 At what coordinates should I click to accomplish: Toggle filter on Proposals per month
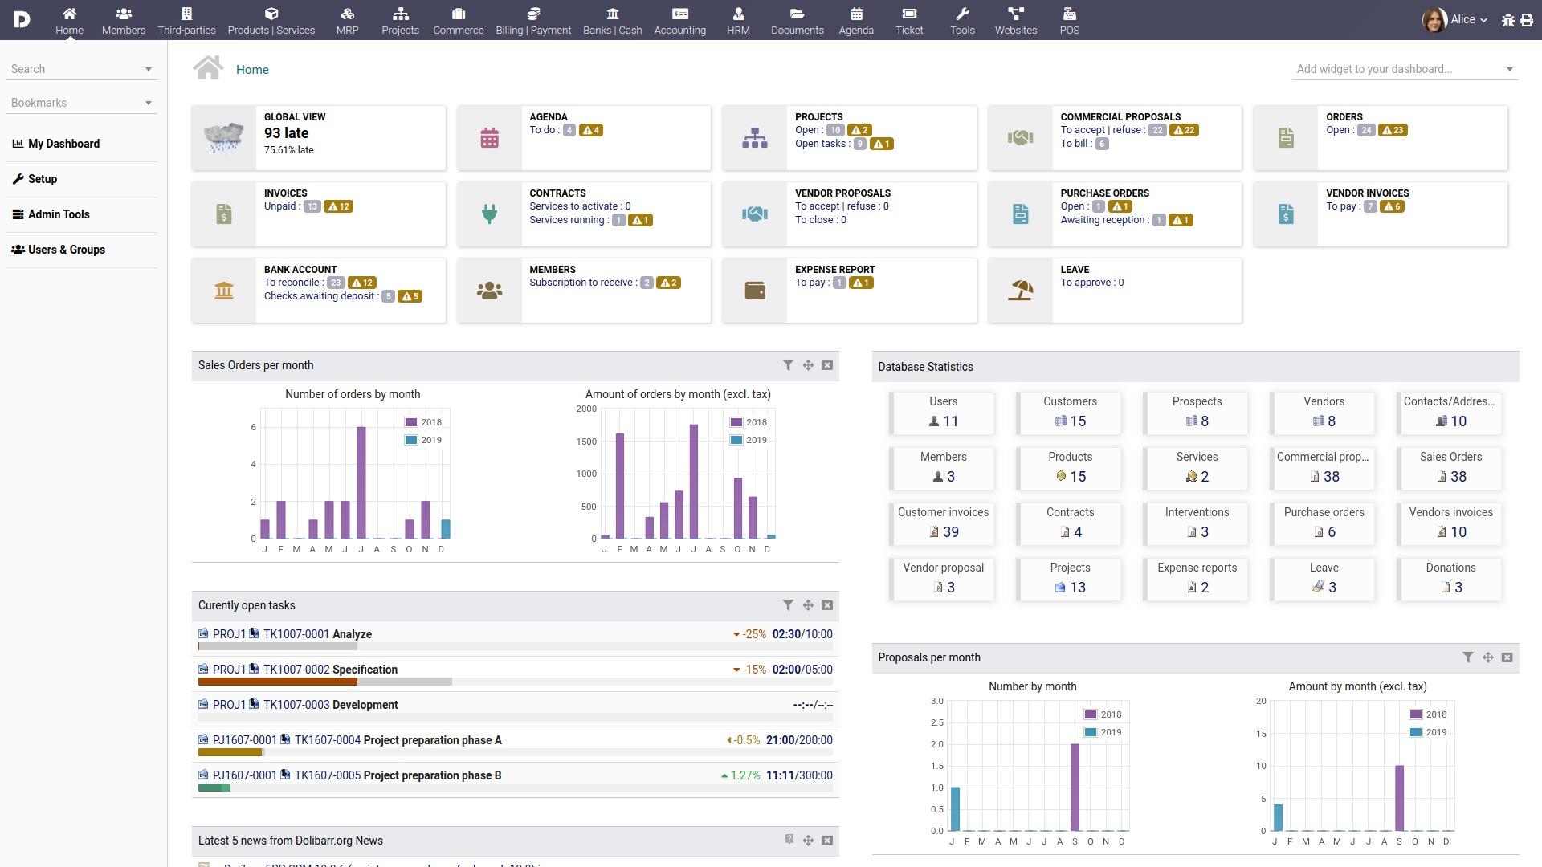(x=1467, y=657)
